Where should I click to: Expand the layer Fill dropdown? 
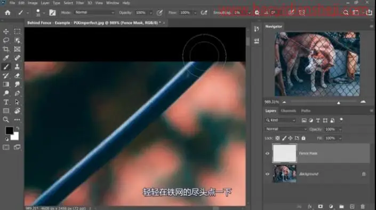(340, 138)
